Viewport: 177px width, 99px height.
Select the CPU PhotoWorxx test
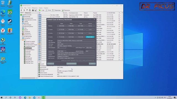click(x=30, y=50)
